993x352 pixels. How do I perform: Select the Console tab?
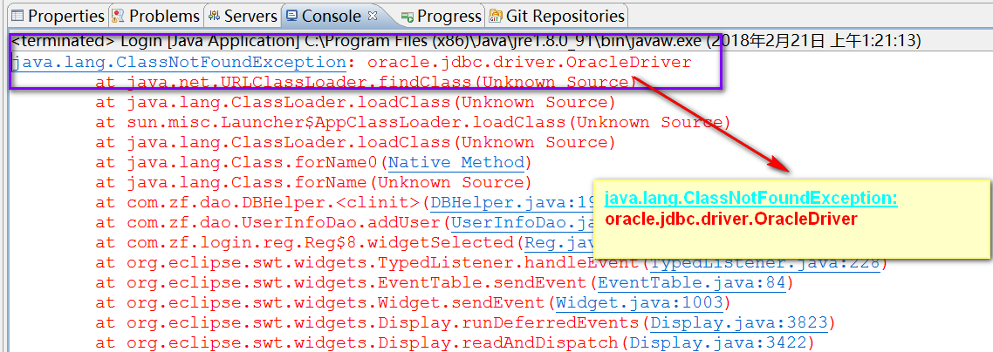click(x=332, y=16)
